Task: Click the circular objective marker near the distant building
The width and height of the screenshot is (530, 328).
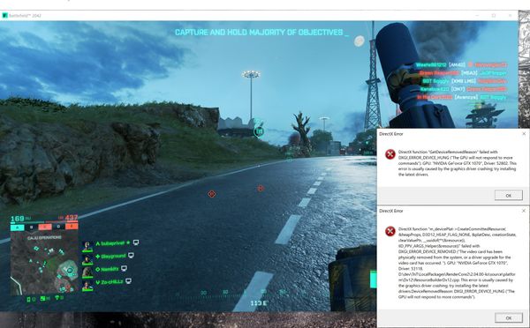Action: [x=259, y=131]
